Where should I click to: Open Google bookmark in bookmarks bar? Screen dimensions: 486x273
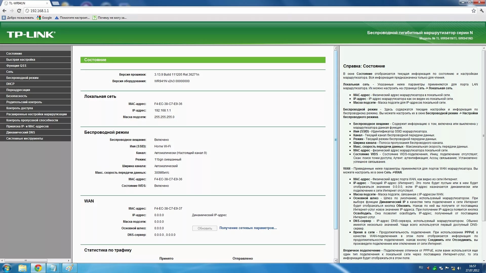(44, 18)
